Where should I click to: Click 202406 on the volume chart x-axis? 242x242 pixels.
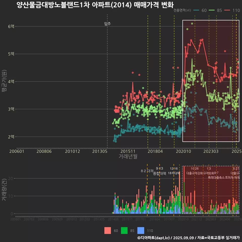(x=225, y=219)
